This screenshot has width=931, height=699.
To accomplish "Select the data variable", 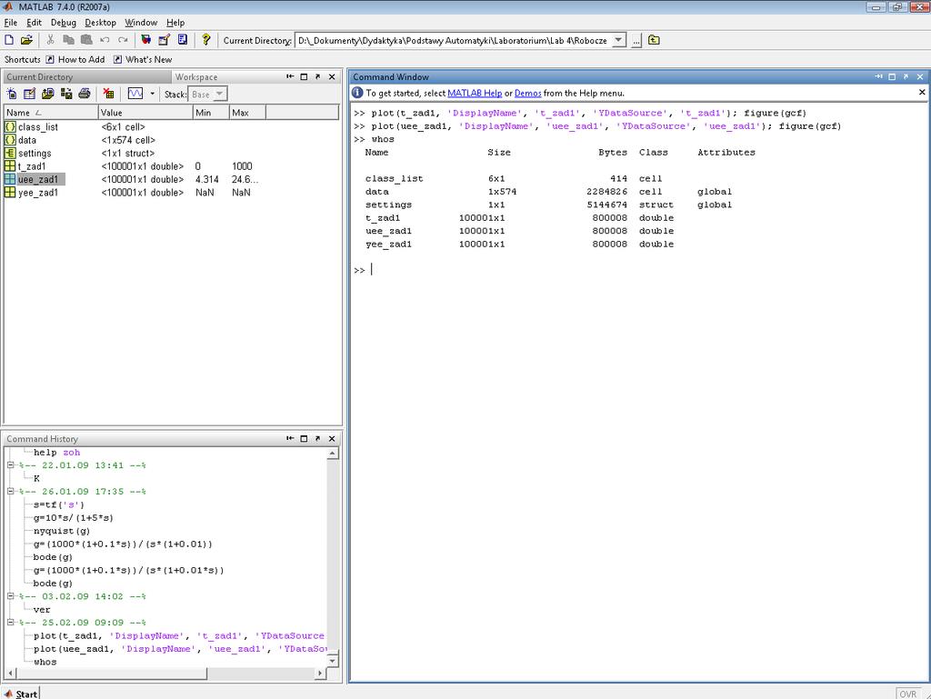I will [26, 140].
